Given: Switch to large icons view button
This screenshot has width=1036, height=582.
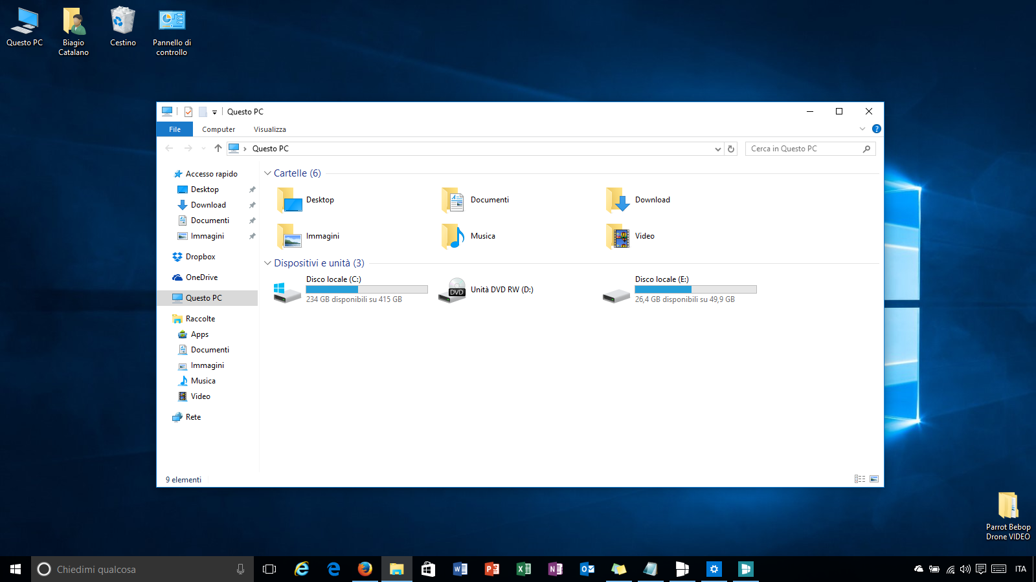Looking at the screenshot, I should click(874, 479).
